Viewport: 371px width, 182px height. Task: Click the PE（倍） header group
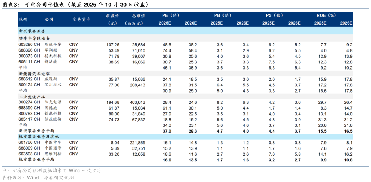pos(171,15)
